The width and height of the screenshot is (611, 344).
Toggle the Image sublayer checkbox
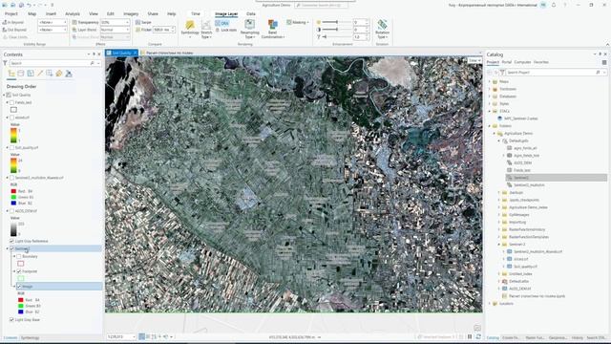19,287
